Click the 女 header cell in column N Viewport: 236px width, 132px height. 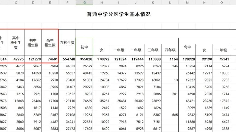coord(204,50)
